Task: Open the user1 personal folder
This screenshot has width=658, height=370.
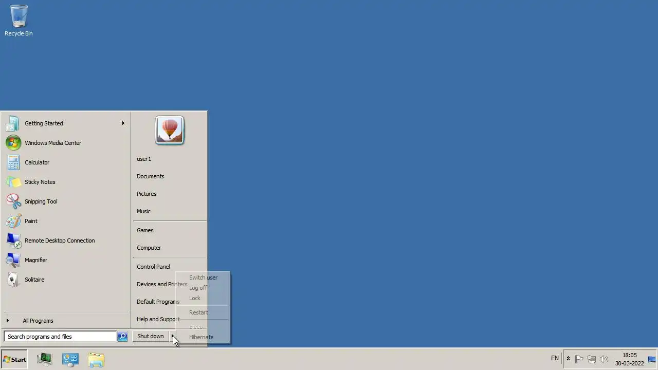Action: coord(170,159)
